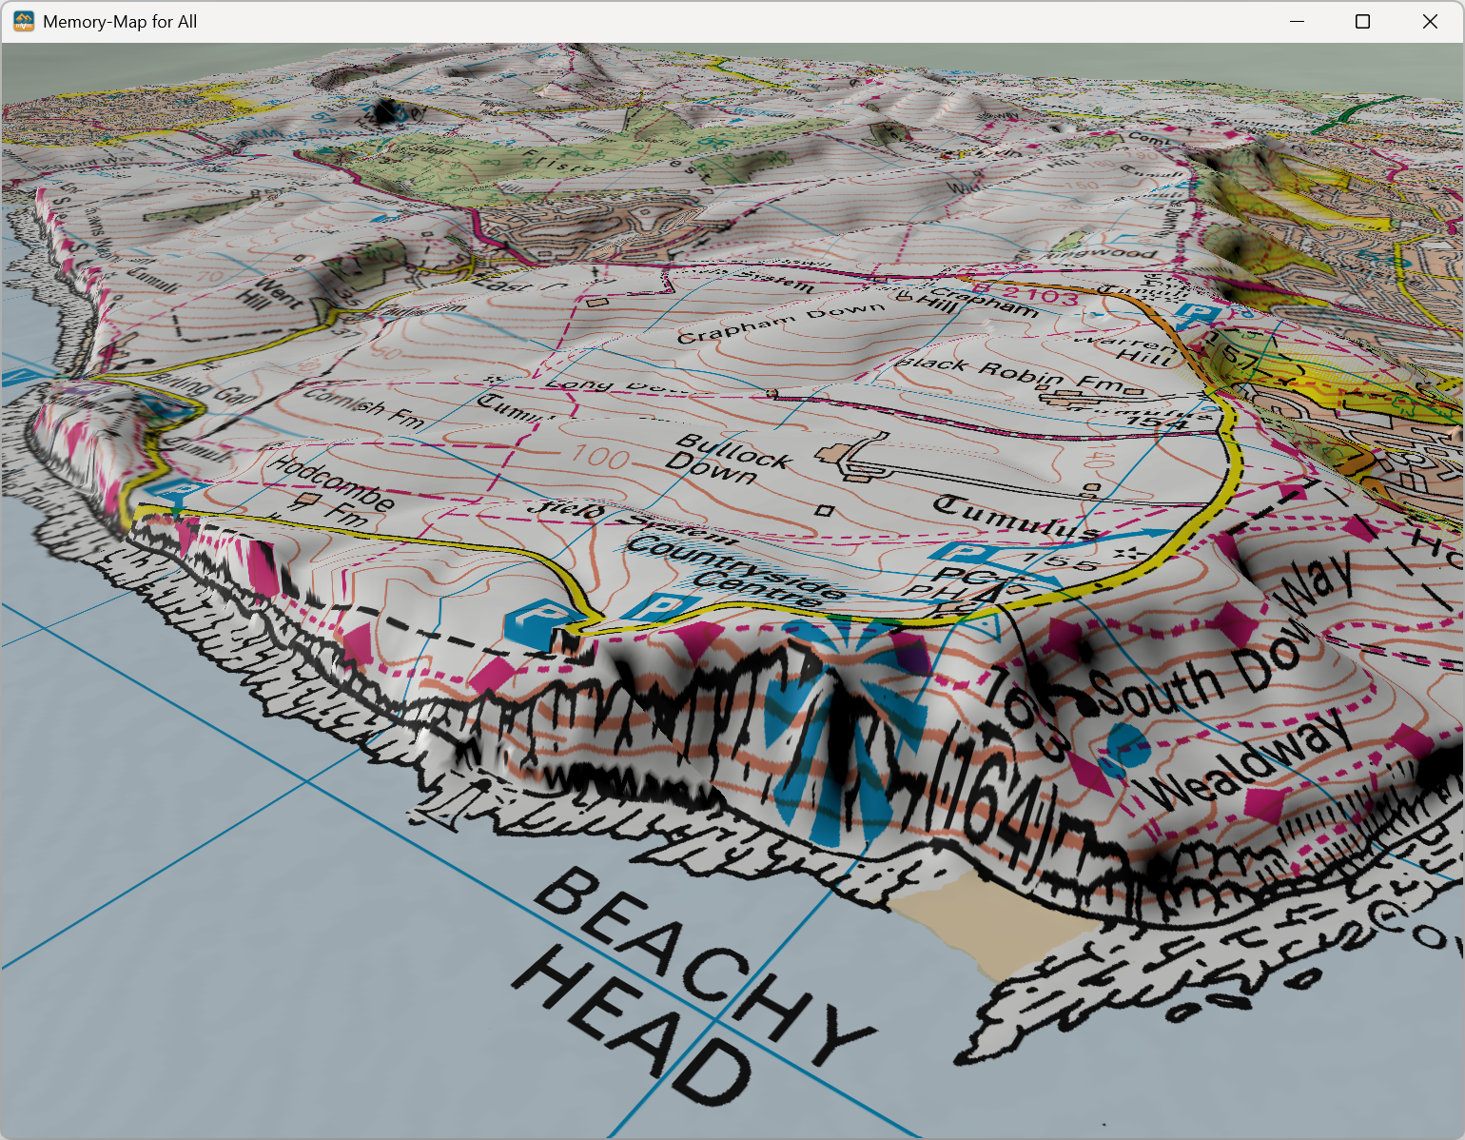Click the parking symbol next to Warren Hill
Screen dimensions: 1465x1140
(x=1197, y=315)
